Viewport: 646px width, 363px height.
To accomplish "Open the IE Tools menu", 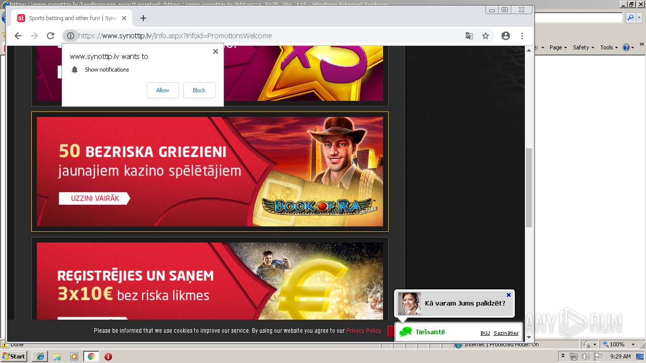I will pyautogui.click(x=609, y=47).
